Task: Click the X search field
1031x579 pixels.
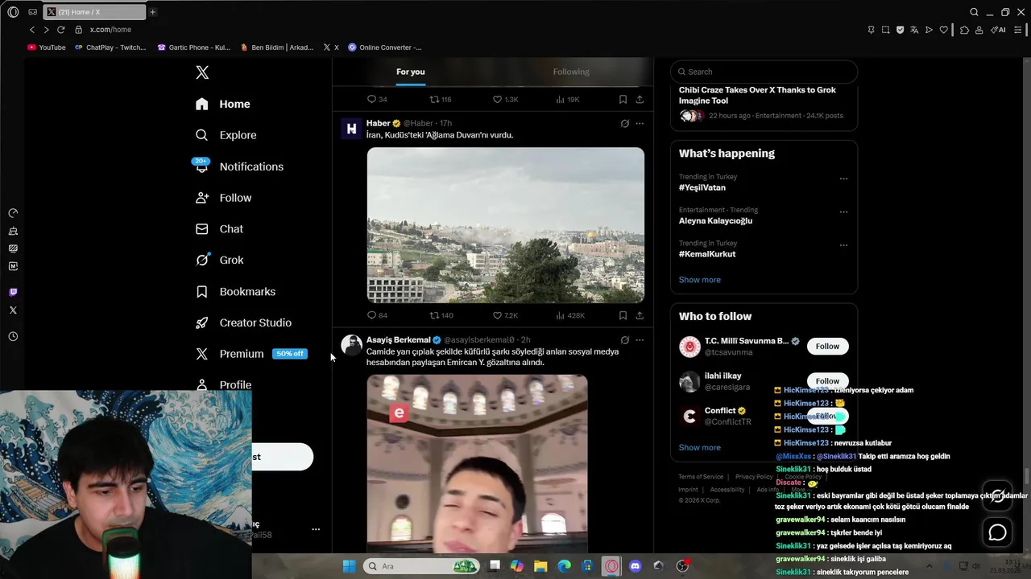Action: pos(764,72)
